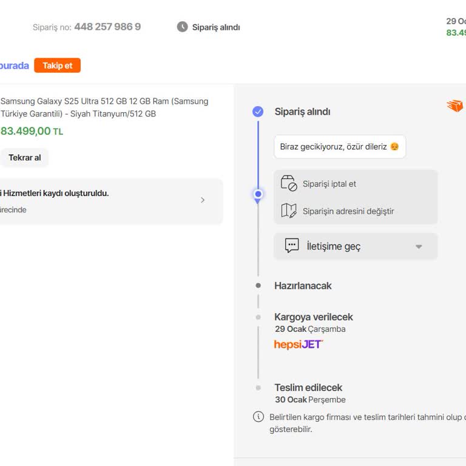Click the chat bubble icon in İletişime geç
Image resolution: width=466 pixels, height=466 pixels.
tap(292, 246)
